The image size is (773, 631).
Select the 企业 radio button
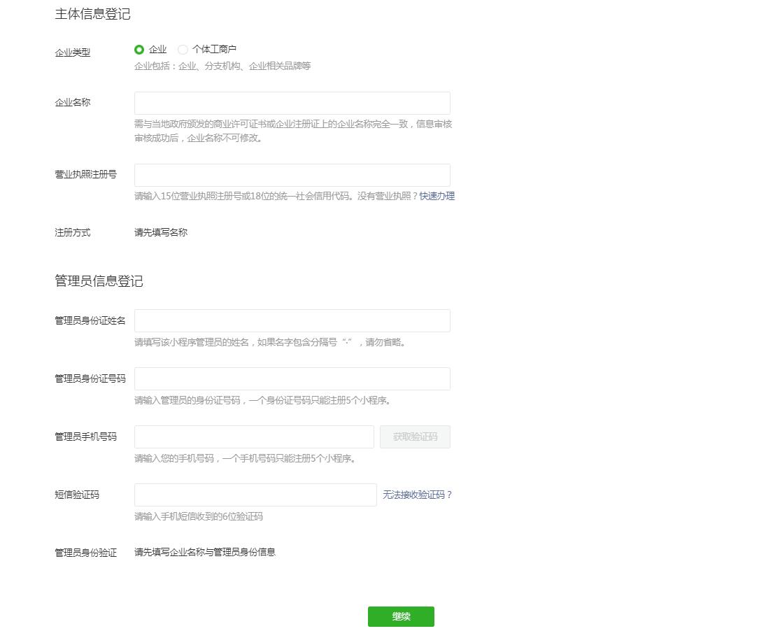139,50
